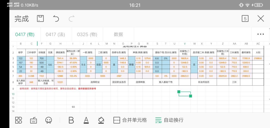Select cell labeled 非法师选否

[x=204, y=82]
